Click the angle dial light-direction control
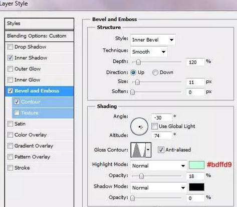This screenshot has width=237, height=207. [x=139, y=126]
